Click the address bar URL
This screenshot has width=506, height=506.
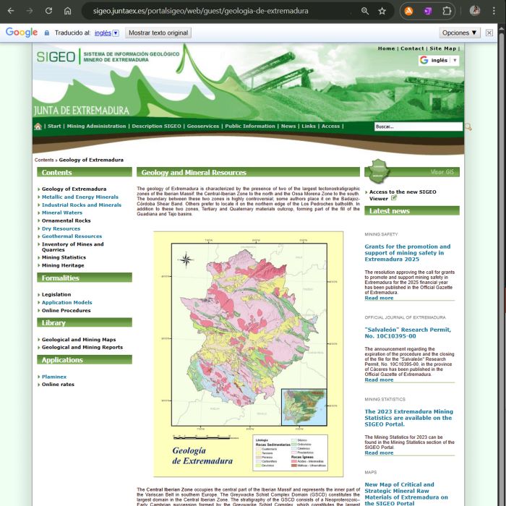(x=200, y=11)
